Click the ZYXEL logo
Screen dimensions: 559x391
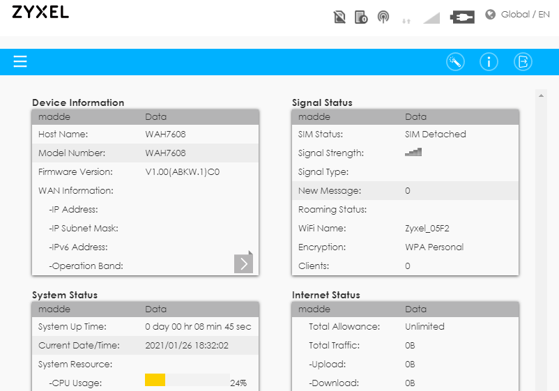click(40, 12)
